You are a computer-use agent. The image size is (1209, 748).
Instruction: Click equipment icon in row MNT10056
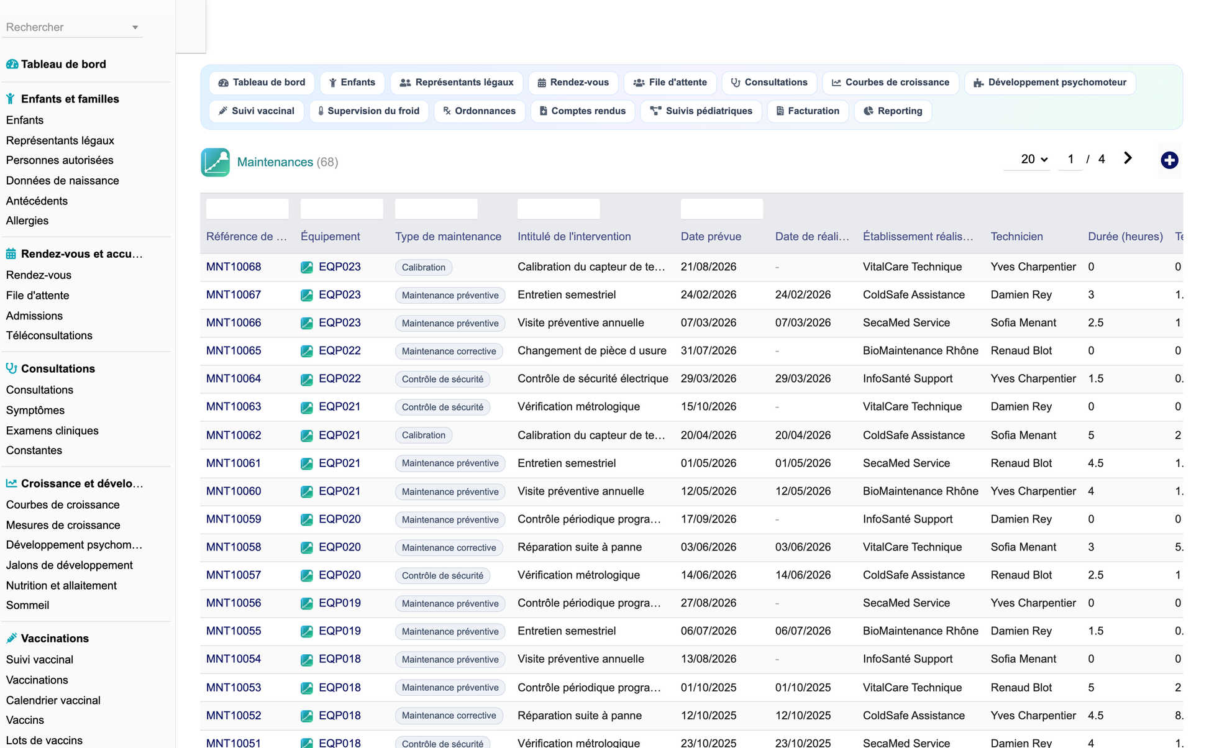pos(307,603)
